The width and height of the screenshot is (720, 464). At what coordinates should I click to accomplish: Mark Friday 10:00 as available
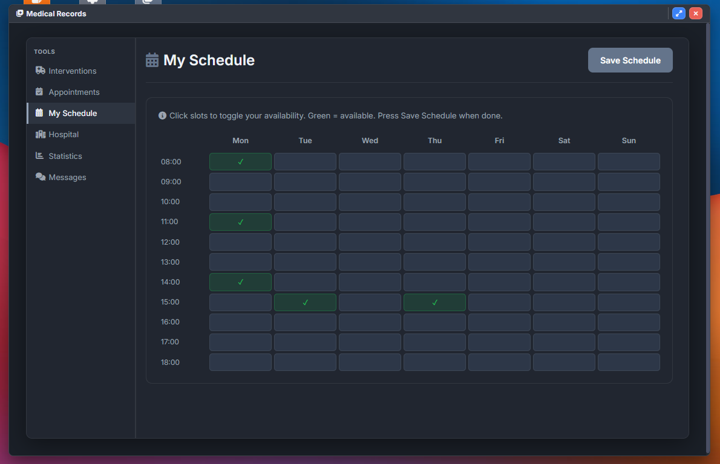point(499,202)
